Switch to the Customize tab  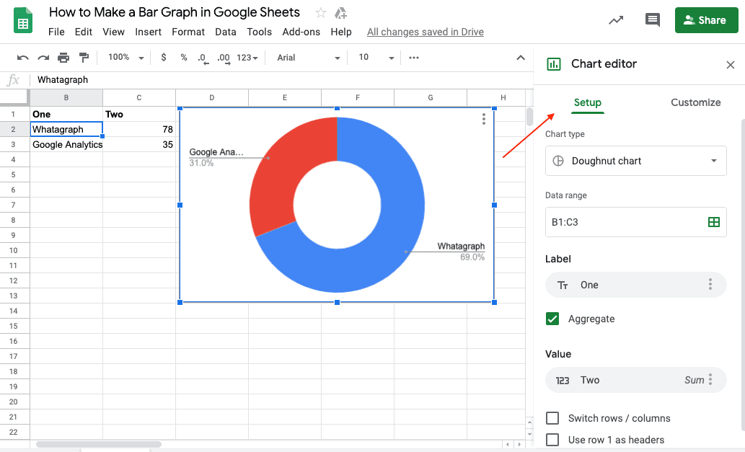click(695, 102)
